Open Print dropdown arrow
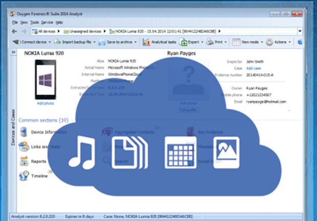The image size is (317, 221). pos(225,42)
